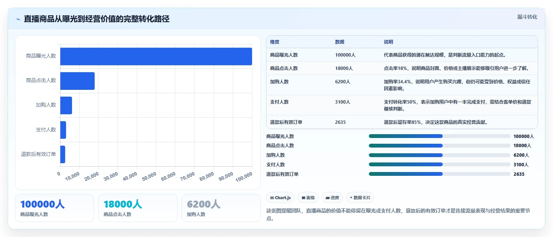Click table cell 2635
Image resolution: width=553 pixels, height=237 pixels.
(340, 122)
